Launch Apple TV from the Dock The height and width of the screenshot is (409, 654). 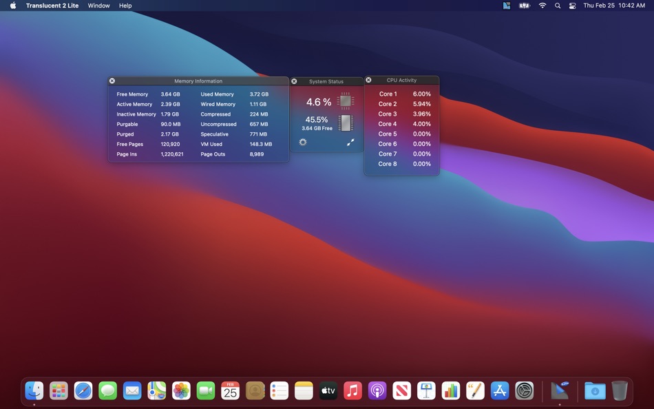coord(328,391)
